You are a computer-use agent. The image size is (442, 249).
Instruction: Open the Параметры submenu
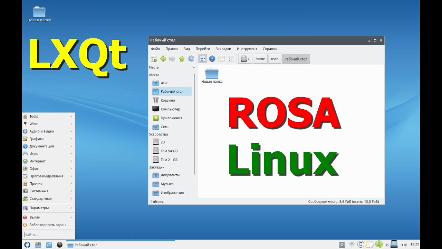coord(48,208)
